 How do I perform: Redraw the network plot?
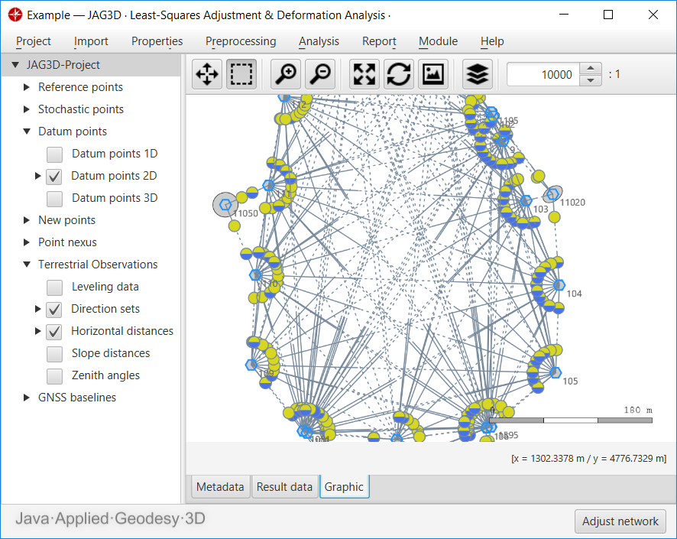point(399,74)
